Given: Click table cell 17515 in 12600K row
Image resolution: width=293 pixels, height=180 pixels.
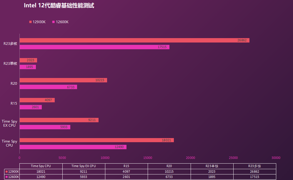Looking at the screenshot, I should (x=255, y=177).
